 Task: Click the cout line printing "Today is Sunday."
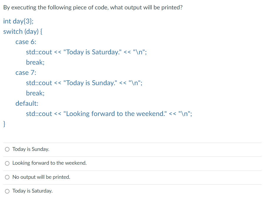click(84, 83)
